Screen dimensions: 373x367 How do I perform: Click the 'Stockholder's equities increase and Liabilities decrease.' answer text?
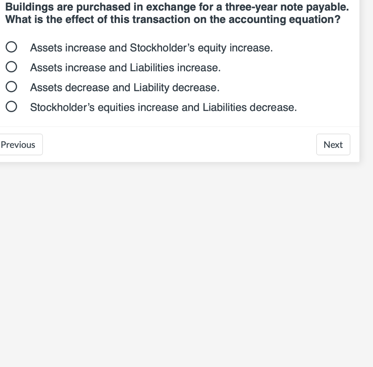(164, 108)
